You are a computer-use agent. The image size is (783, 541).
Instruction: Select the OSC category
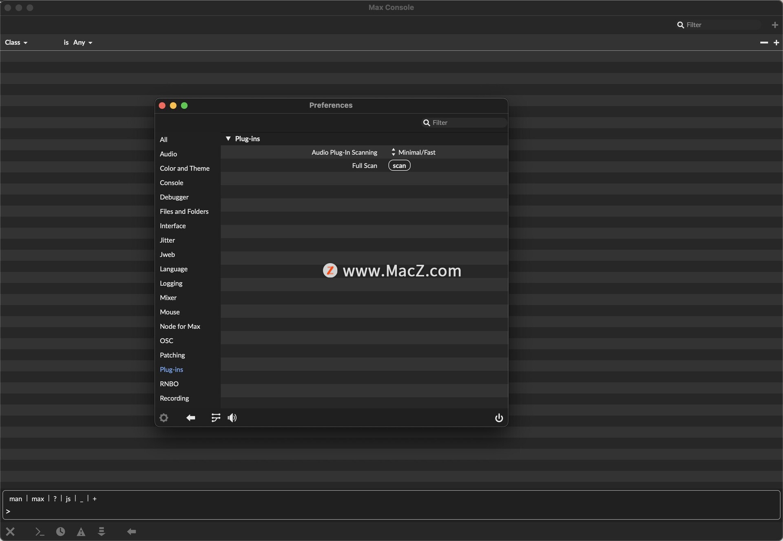coord(166,341)
